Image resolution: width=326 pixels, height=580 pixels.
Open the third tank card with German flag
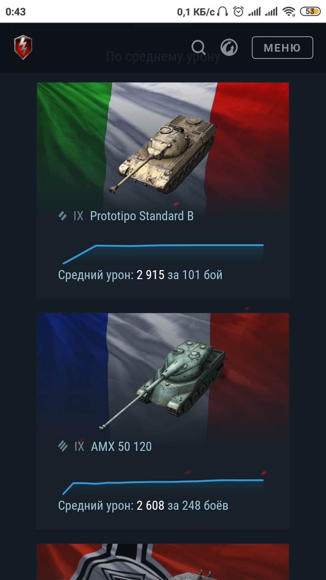(163, 562)
